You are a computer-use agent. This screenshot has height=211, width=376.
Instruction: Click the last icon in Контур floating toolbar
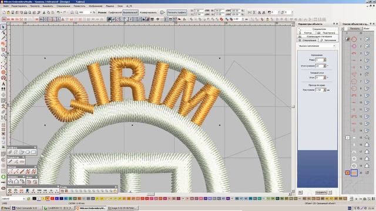point(34,172)
